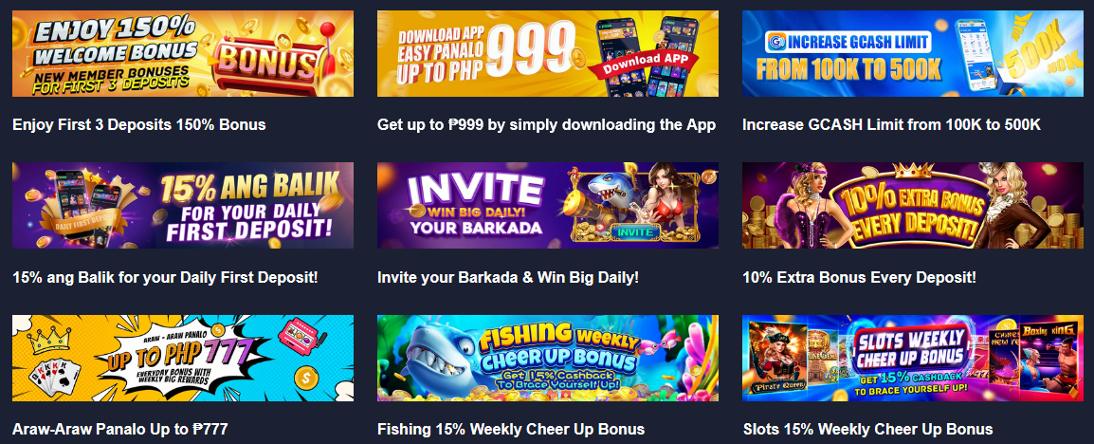Screen dimensions: 1094x444
Task: Click '10% Extra Bonus Every Deposit!' title
Action: 859,277
